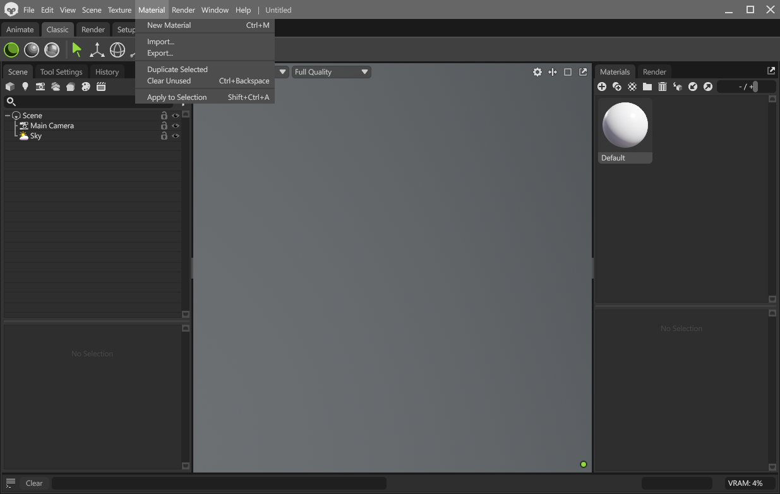The height and width of the screenshot is (494, 780).
Task: Toggle the lit green shading mode sphere
Action: 11,49
